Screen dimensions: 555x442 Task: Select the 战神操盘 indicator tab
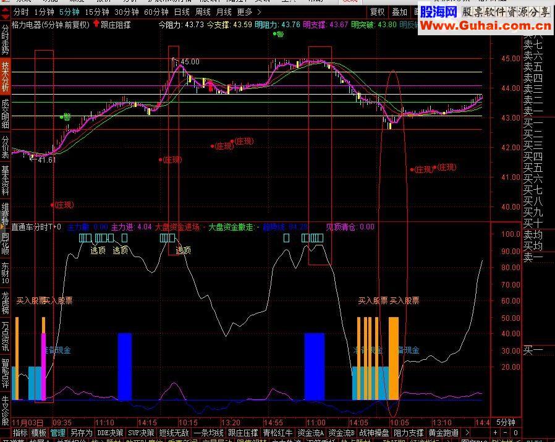[374, 433]
